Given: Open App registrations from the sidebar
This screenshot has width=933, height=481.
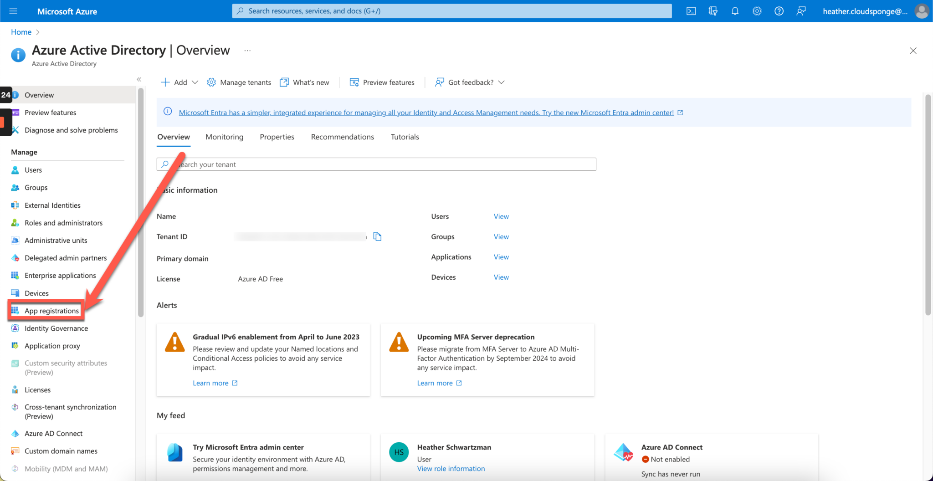Looking at the screenshot, I should tap(51, 310).
